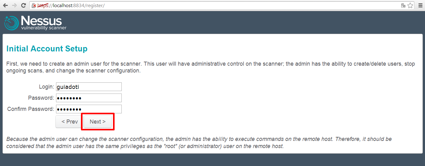Click the Confirm Password label
Viewport: 425px width, 166px height.
(x=31, y=109)
